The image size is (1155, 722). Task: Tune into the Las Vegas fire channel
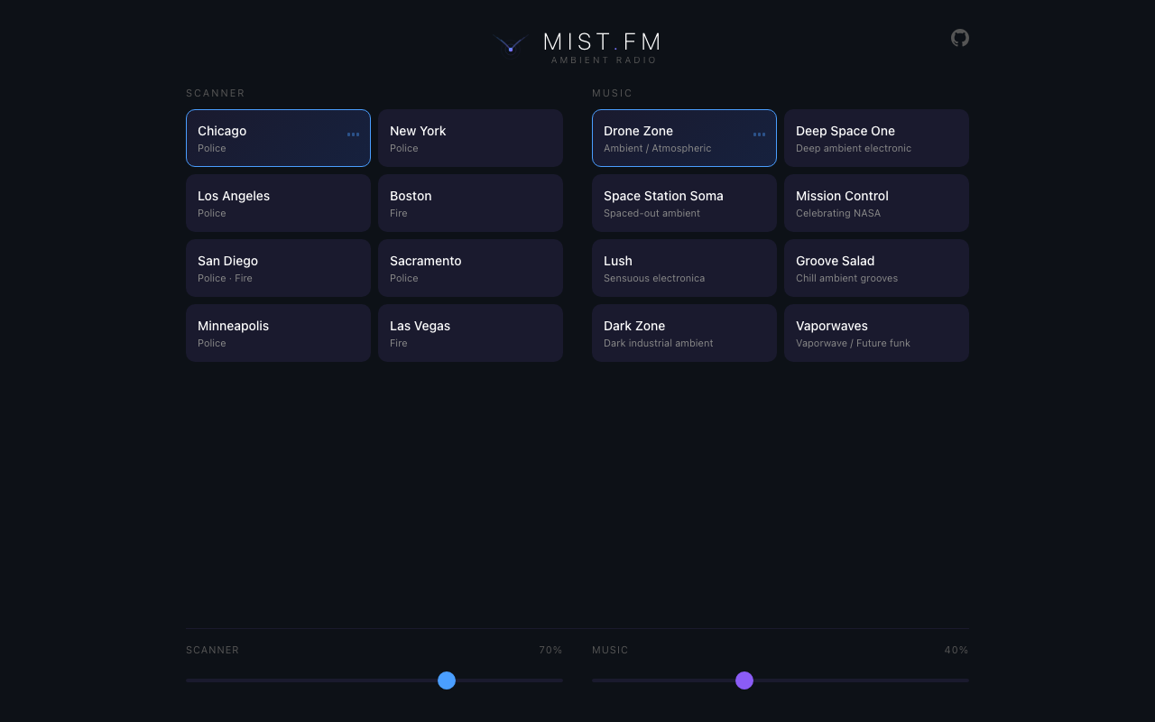click(470, 333)
